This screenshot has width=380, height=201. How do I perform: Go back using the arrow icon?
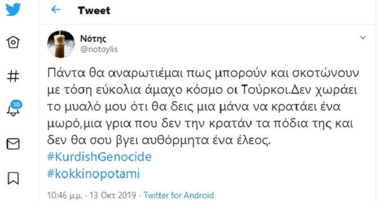pos(56,10)
